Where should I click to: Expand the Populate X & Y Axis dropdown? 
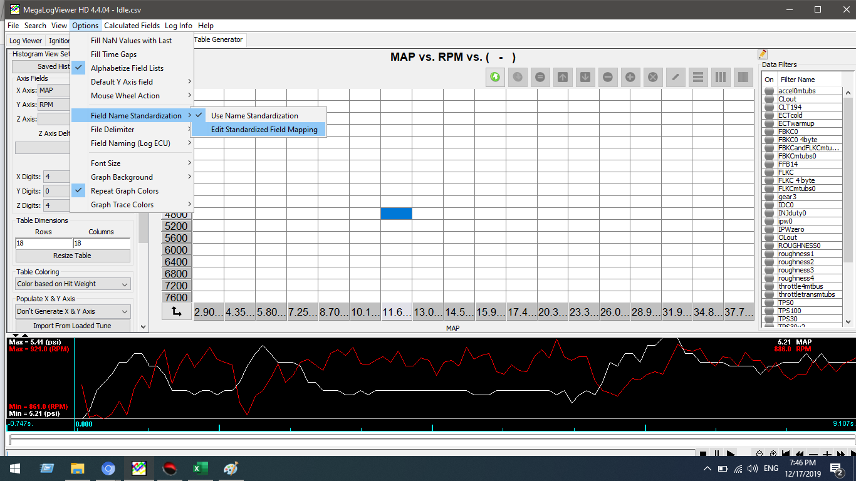73,311
